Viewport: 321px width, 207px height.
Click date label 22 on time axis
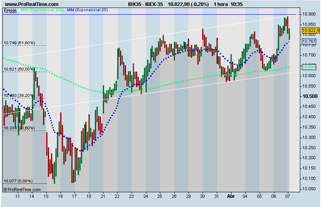(x=117, y=196)
